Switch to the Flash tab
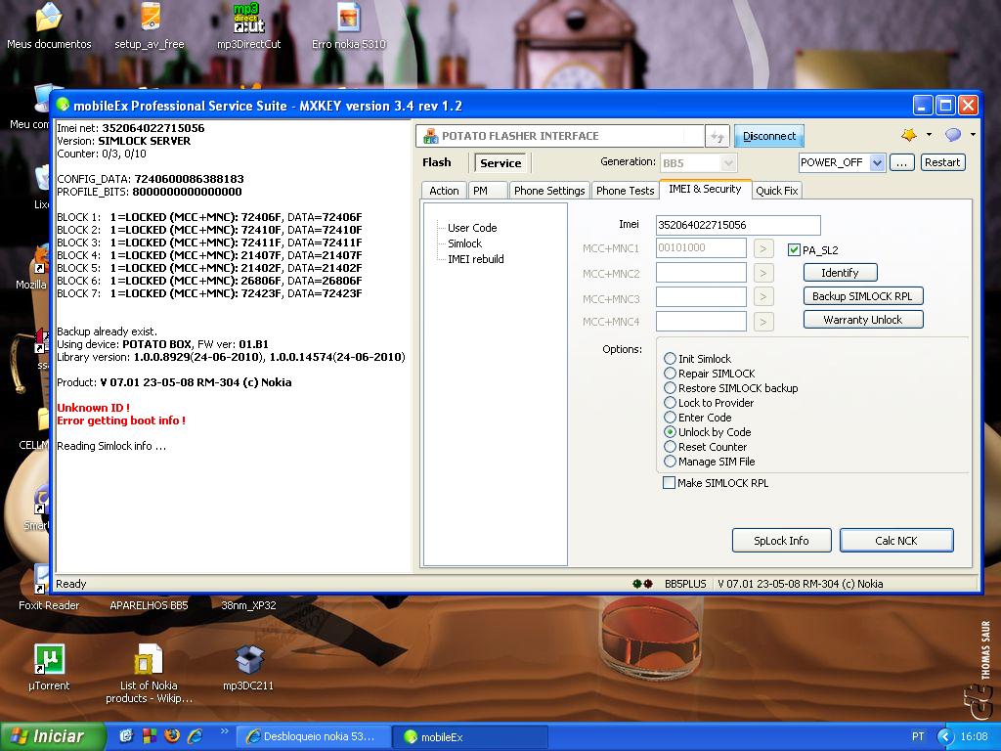Image resolution: width=1001 pixels, height=751 pixels. click(x=437, y=163)
